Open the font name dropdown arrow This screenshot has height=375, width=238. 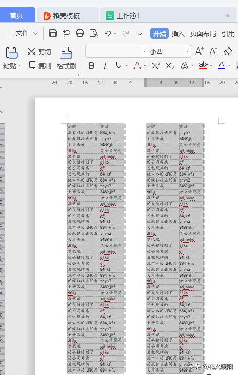144,51
